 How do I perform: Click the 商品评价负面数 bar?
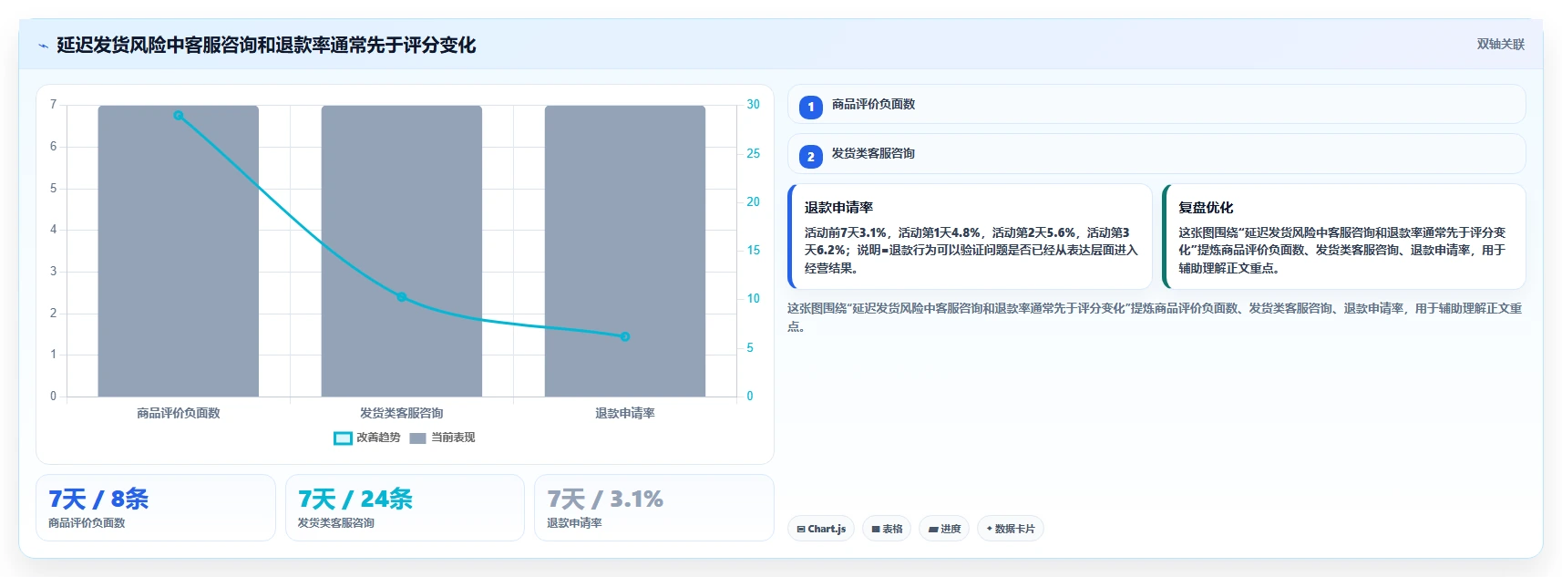[179, 251]
